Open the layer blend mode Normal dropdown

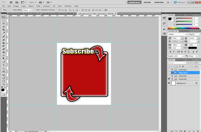[x=177, y=63]
